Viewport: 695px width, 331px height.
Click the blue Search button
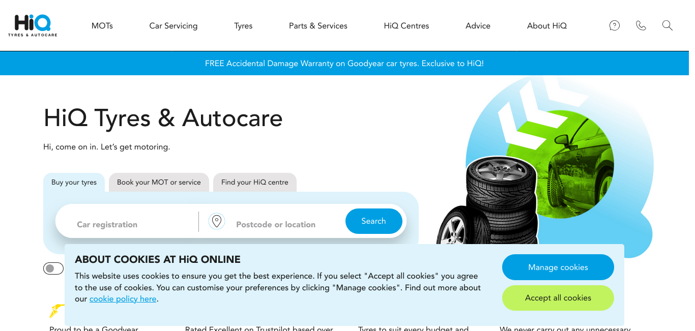point(374,221)
